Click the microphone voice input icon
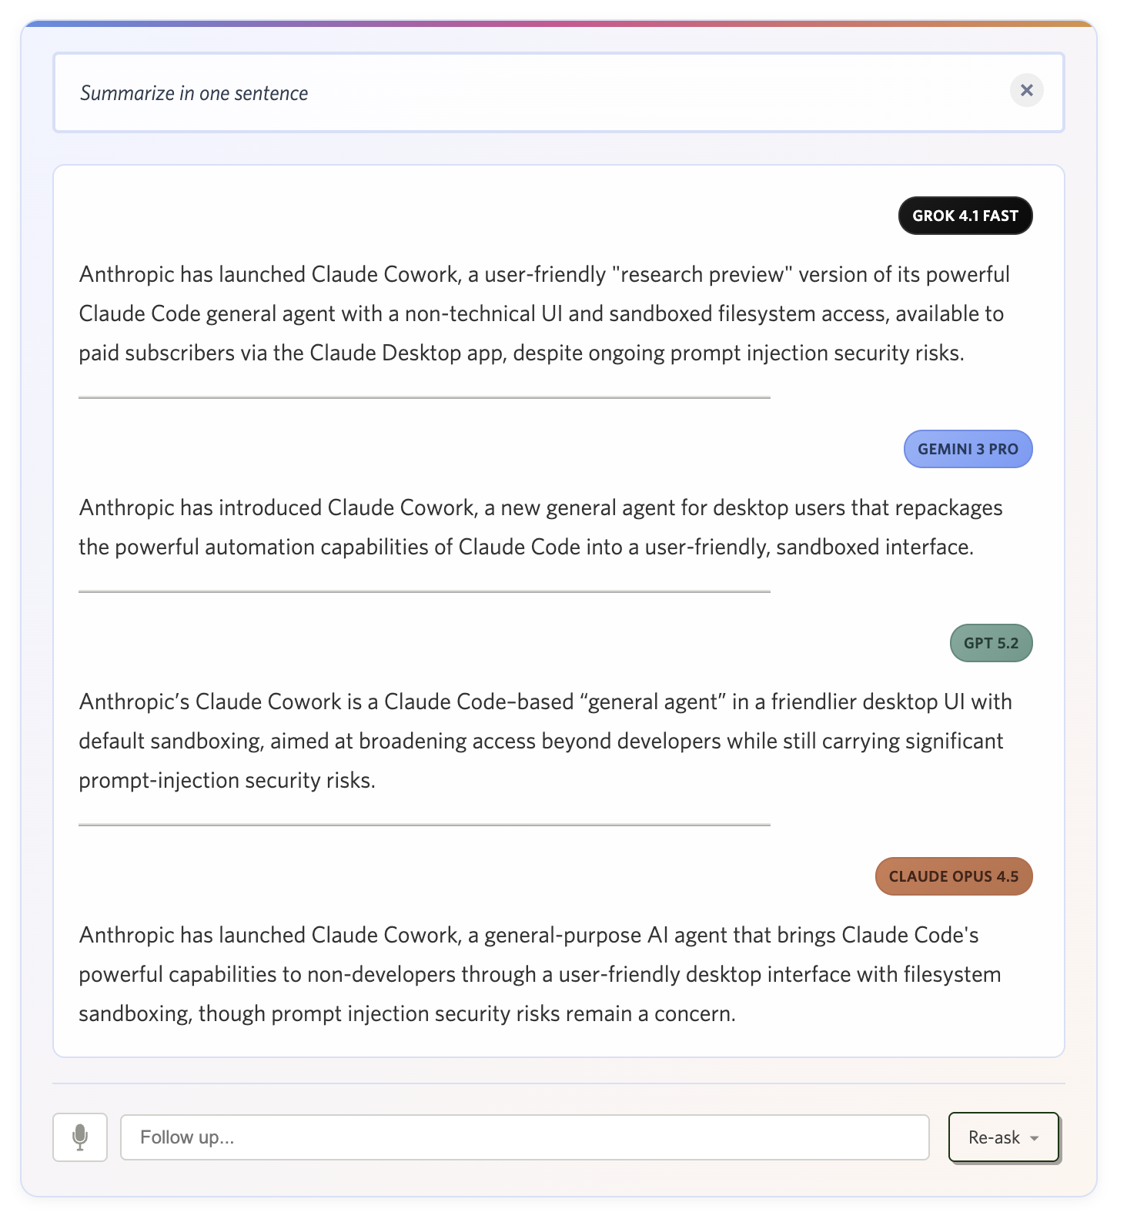 (80, 1137)
